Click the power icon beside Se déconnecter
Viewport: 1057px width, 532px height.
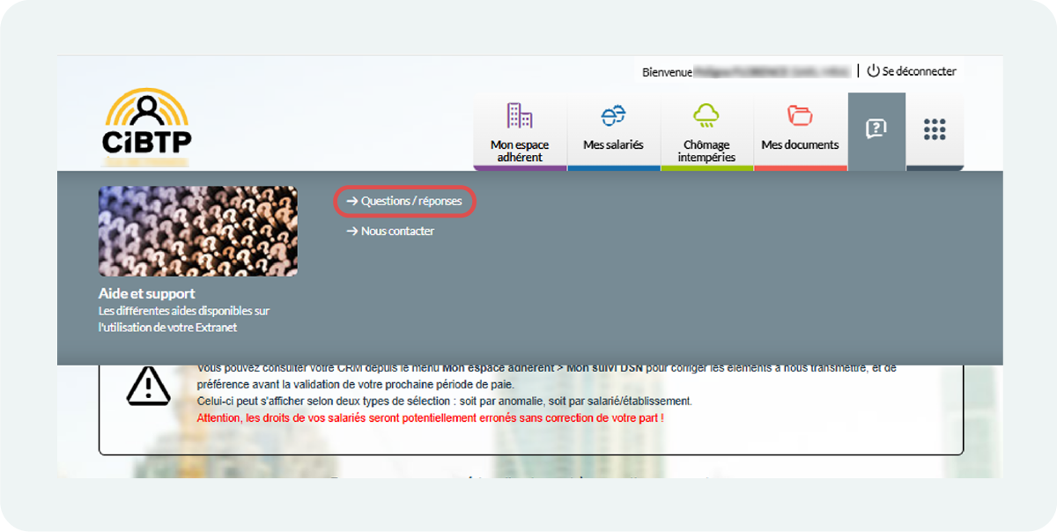coord(873,71)
